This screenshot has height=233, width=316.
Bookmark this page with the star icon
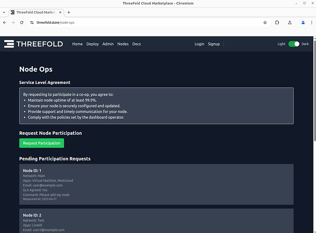point(265,22)
